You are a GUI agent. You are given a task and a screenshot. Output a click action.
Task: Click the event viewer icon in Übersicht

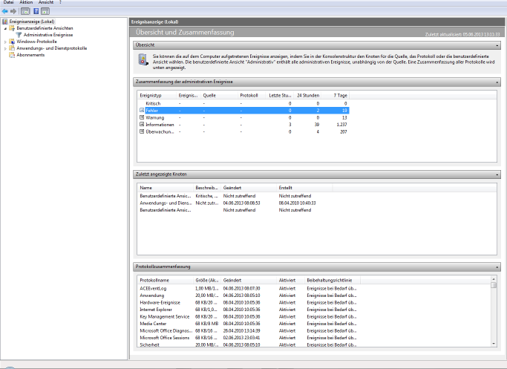pyautogui.click(x=143, y=60)
